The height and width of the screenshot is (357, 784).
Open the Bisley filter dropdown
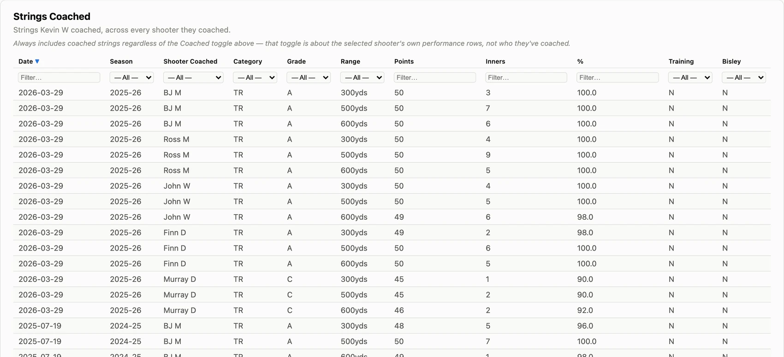744,77
